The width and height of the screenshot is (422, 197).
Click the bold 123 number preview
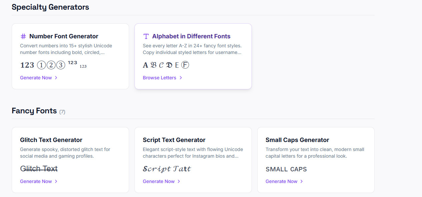pos(27,65)
